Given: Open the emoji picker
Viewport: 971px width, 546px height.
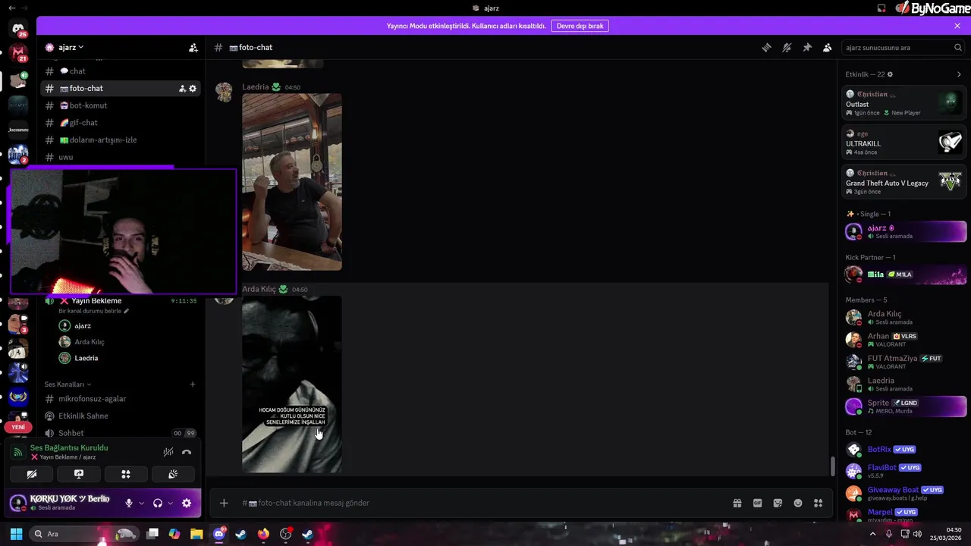Looking at the screenshot, I should click(798, 503).
